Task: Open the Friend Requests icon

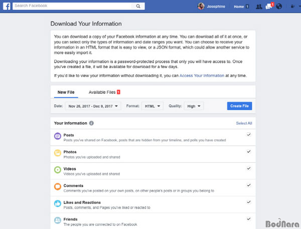Action: point(259,7)
